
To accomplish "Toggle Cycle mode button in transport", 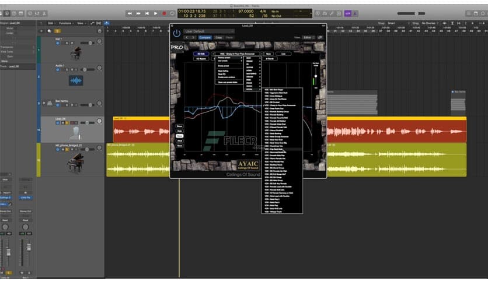I will pyautogui.click(x=172, y=13).
